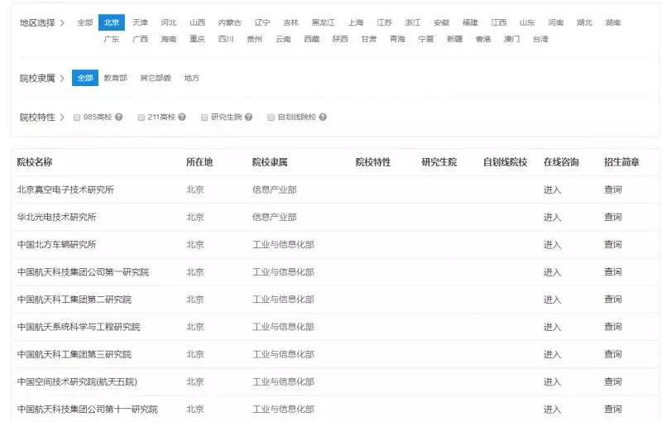Filter by 吉林 region
662x422 pixels.
tap(290, 22)
